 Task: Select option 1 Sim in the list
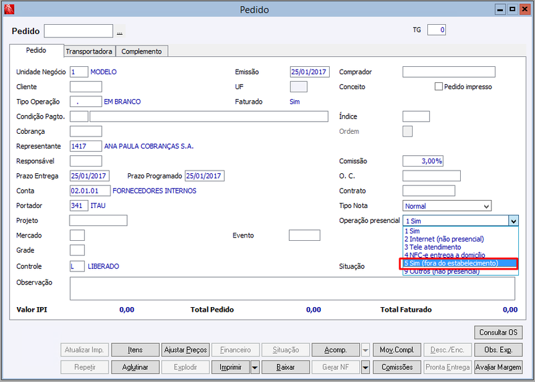click(x=460, y=231)
